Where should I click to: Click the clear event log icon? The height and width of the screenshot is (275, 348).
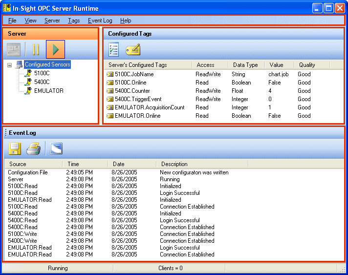pyautogui.click(x=56, y=148)
